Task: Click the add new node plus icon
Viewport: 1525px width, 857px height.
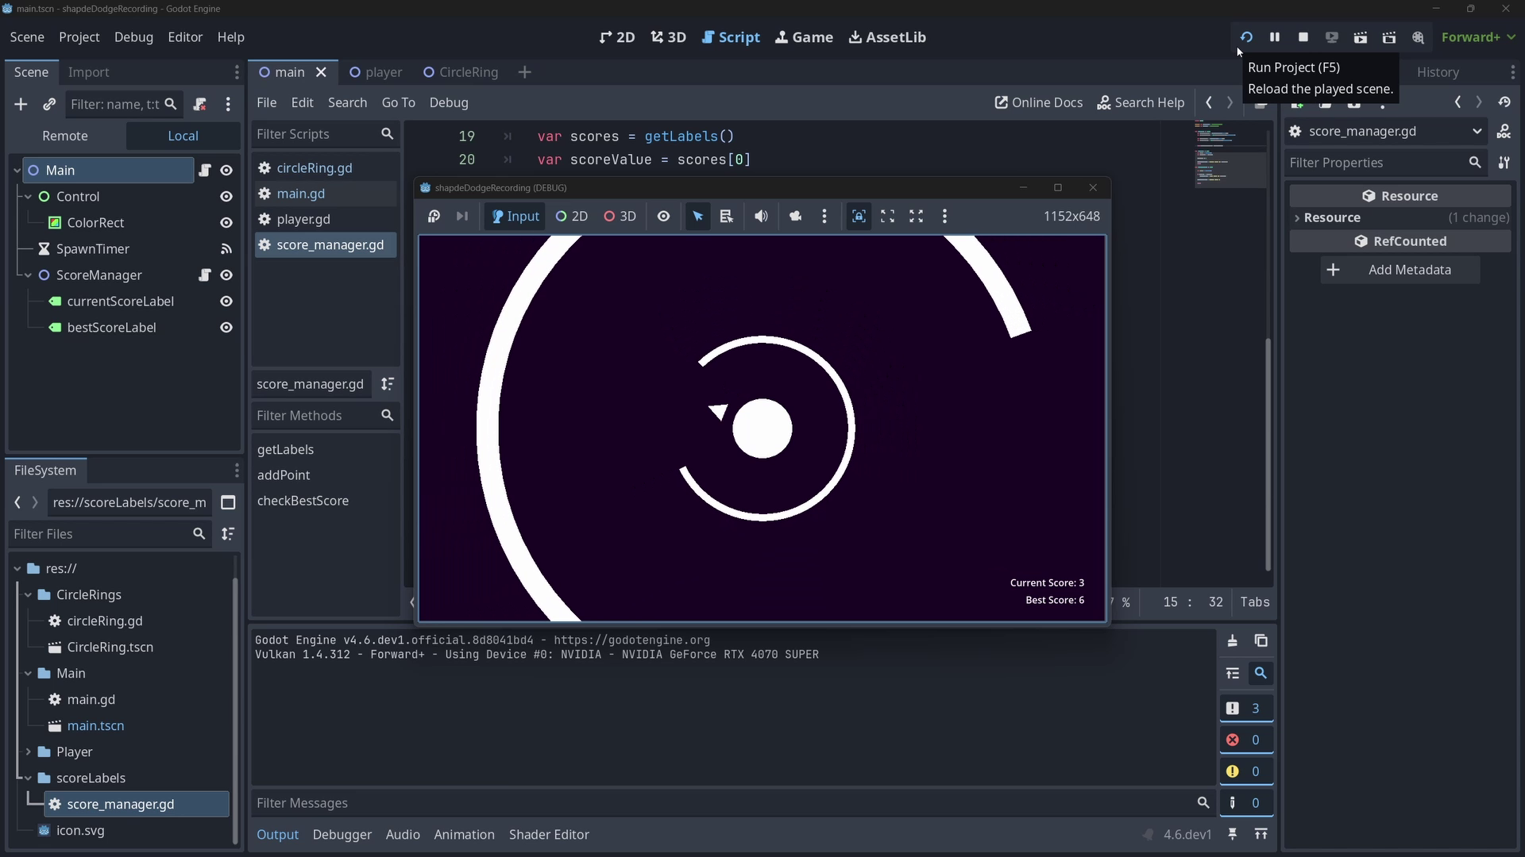Action: click(21, 104)
